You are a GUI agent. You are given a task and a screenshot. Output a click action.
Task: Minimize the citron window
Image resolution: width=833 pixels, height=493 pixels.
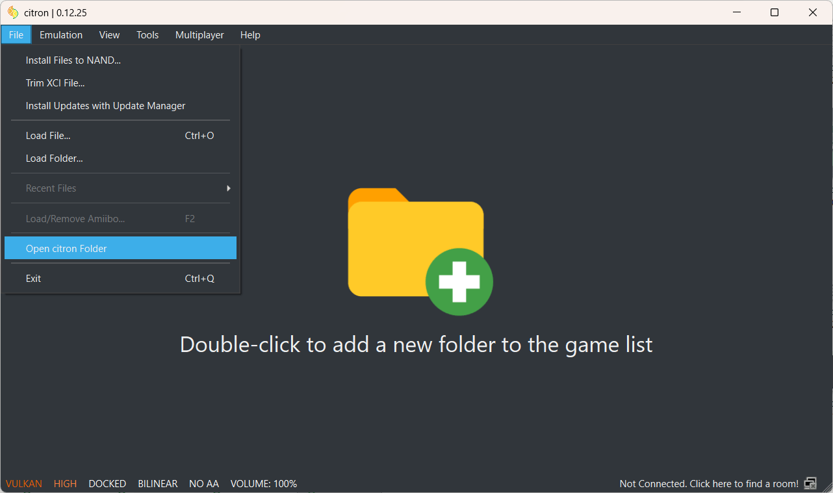click(737, 12)
